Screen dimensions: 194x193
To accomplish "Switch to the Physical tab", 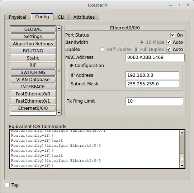I will coord(18,17).
